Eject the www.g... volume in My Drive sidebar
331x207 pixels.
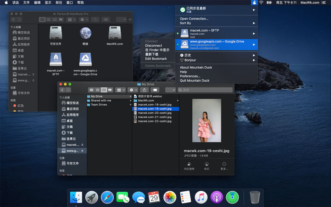point(82,151)
